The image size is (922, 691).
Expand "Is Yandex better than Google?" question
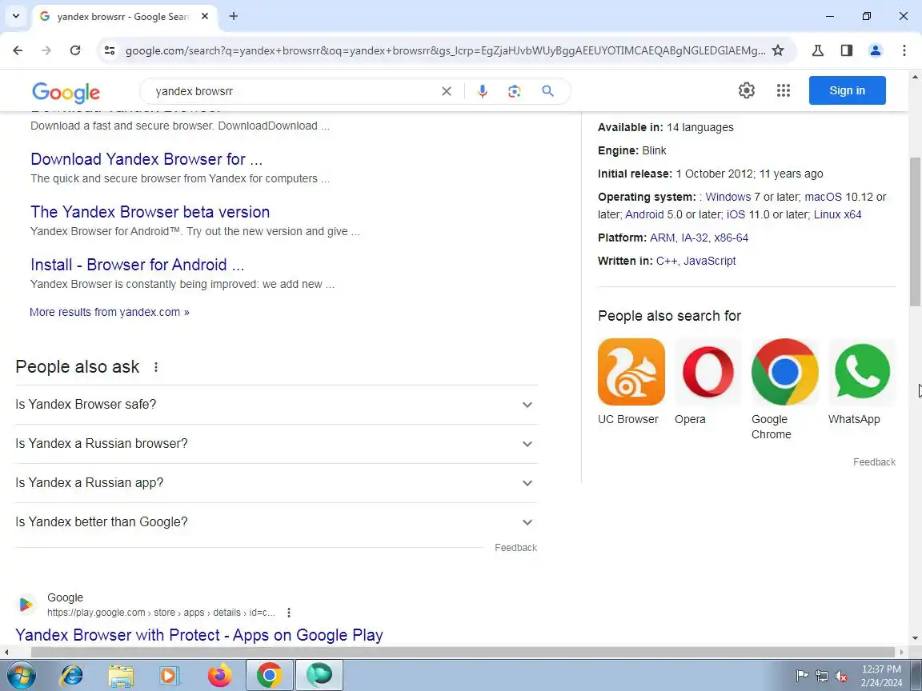coord(276,521)
